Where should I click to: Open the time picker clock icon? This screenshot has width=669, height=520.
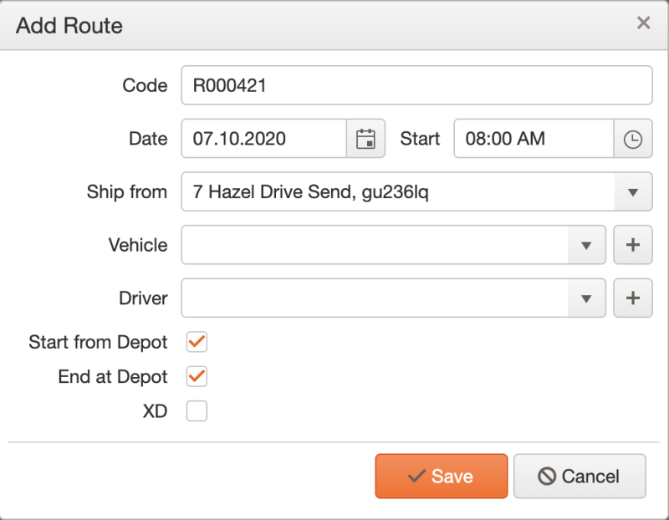tap(633, 139)
